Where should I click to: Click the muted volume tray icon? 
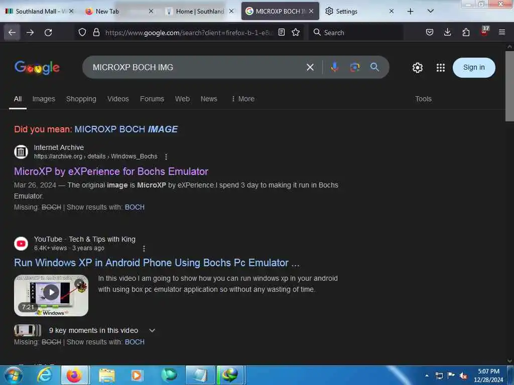point(463,375)
